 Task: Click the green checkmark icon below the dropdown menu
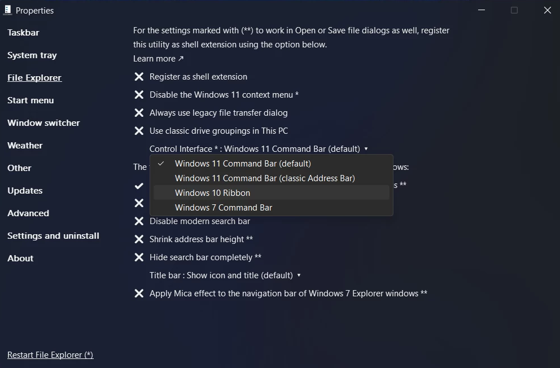(139, 185)
